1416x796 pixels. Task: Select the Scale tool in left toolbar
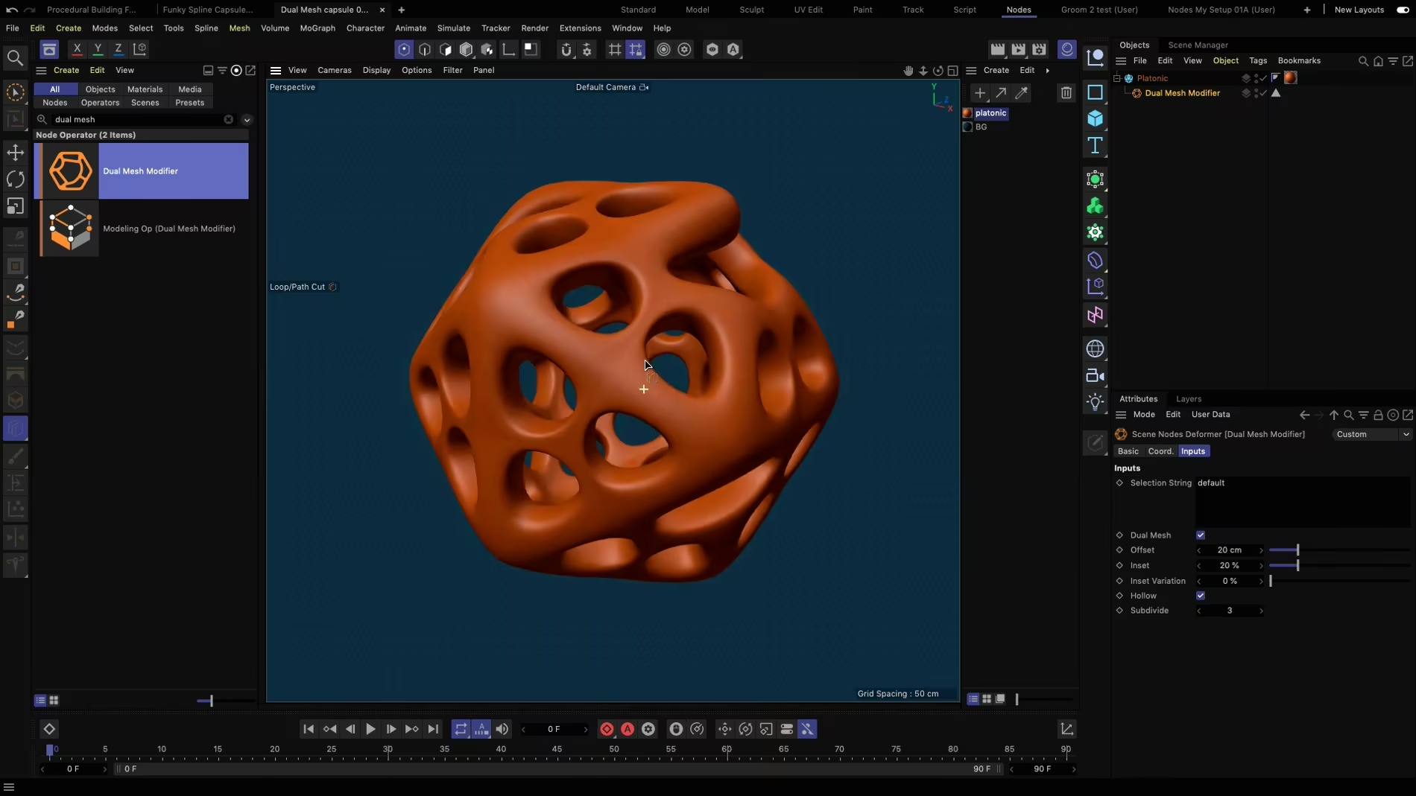coord(15,206)
